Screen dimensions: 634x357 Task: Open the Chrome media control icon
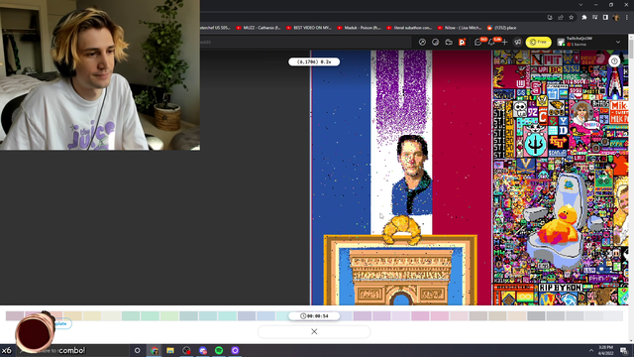pyautogui.click(x=594, y=18)
